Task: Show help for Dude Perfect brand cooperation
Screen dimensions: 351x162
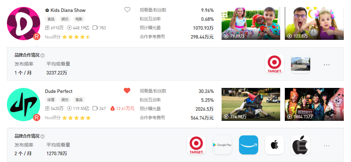Action: (x=42, y=136)
